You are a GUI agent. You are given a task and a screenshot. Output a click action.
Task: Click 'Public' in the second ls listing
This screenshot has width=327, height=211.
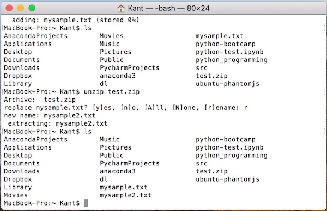(x=112, y=155)
